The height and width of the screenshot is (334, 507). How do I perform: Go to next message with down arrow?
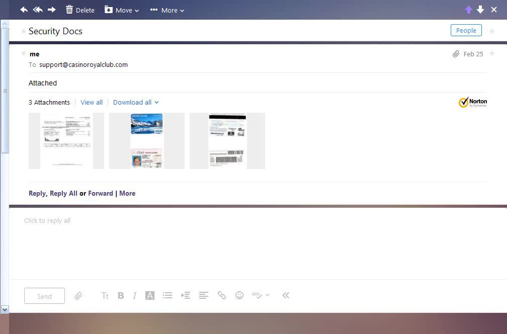point(480,10)
